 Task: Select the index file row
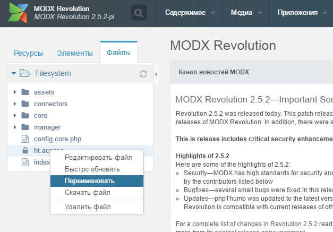pos(29,162)
